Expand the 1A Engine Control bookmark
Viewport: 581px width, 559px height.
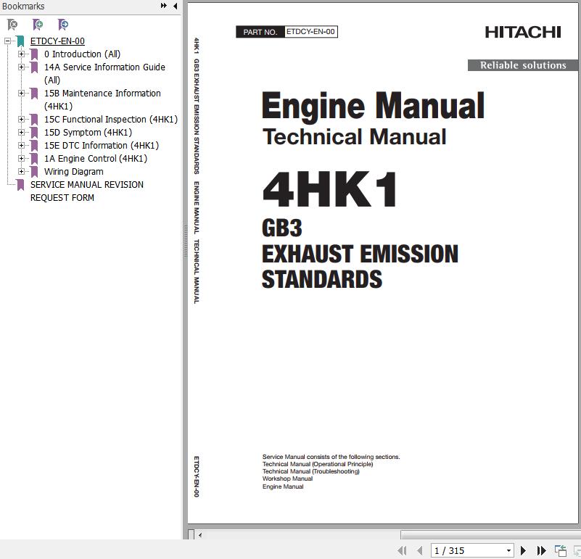pos(21,159)
